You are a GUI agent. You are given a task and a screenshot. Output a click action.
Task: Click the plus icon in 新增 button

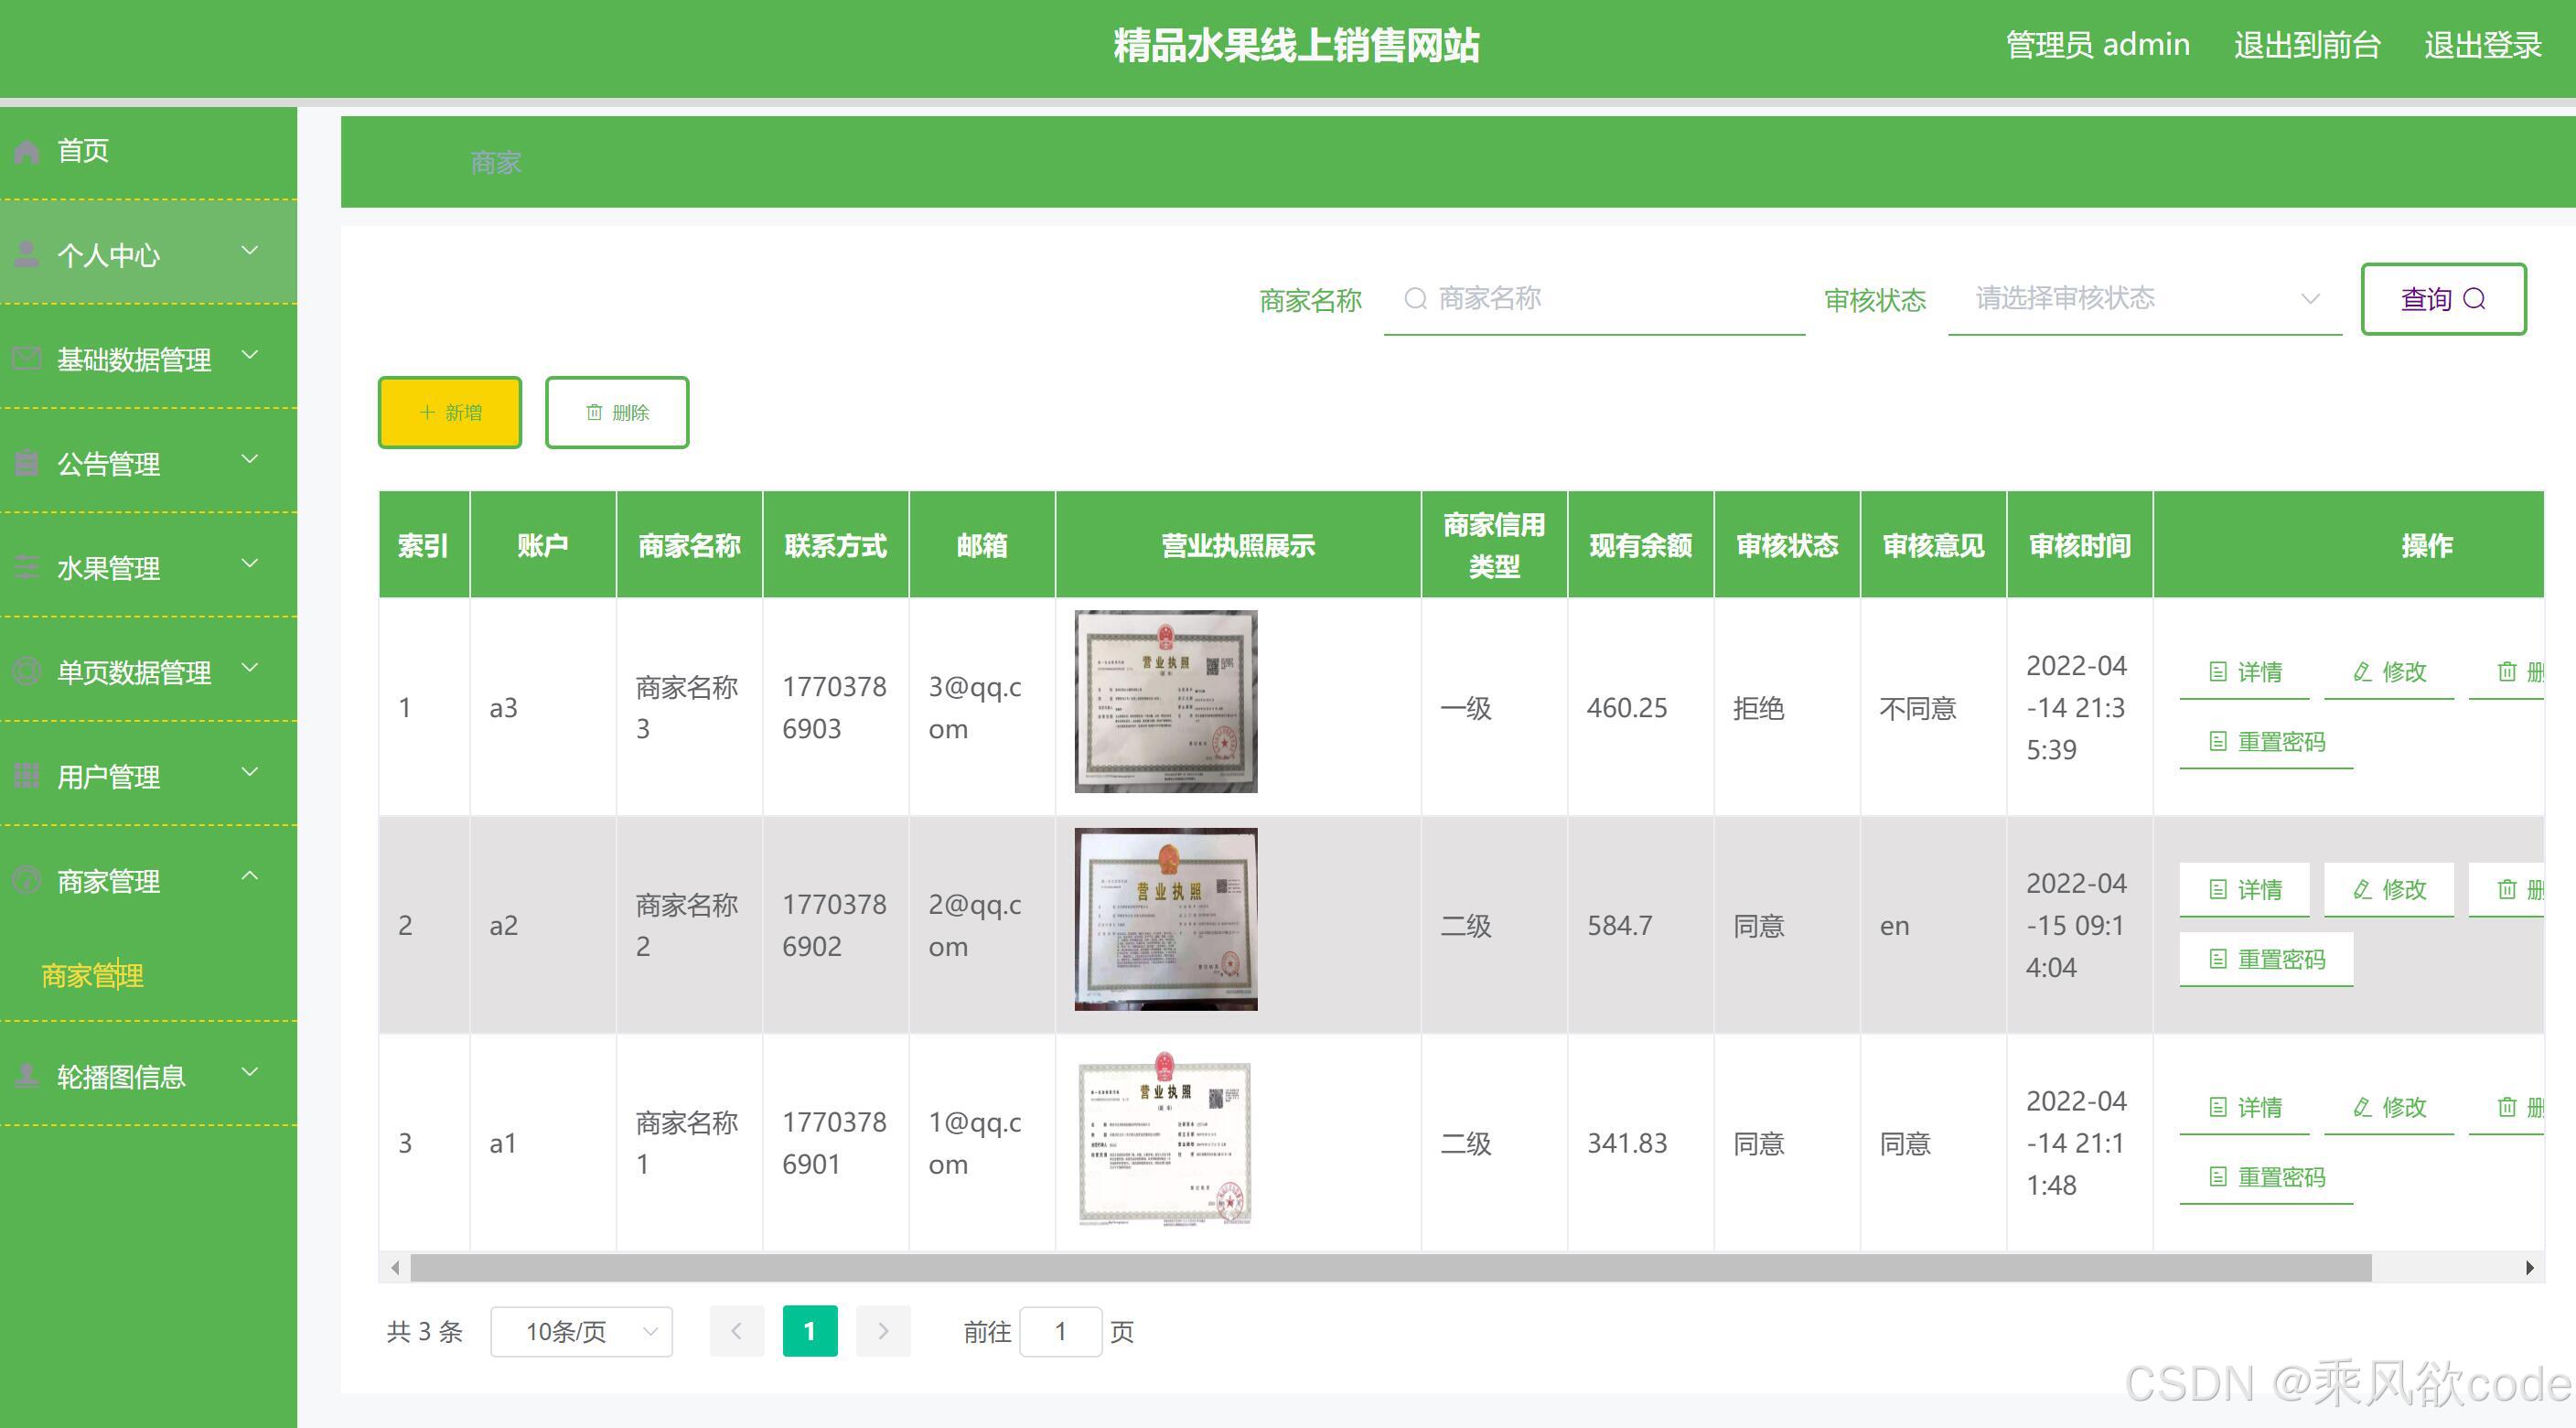tap(427, 413)
